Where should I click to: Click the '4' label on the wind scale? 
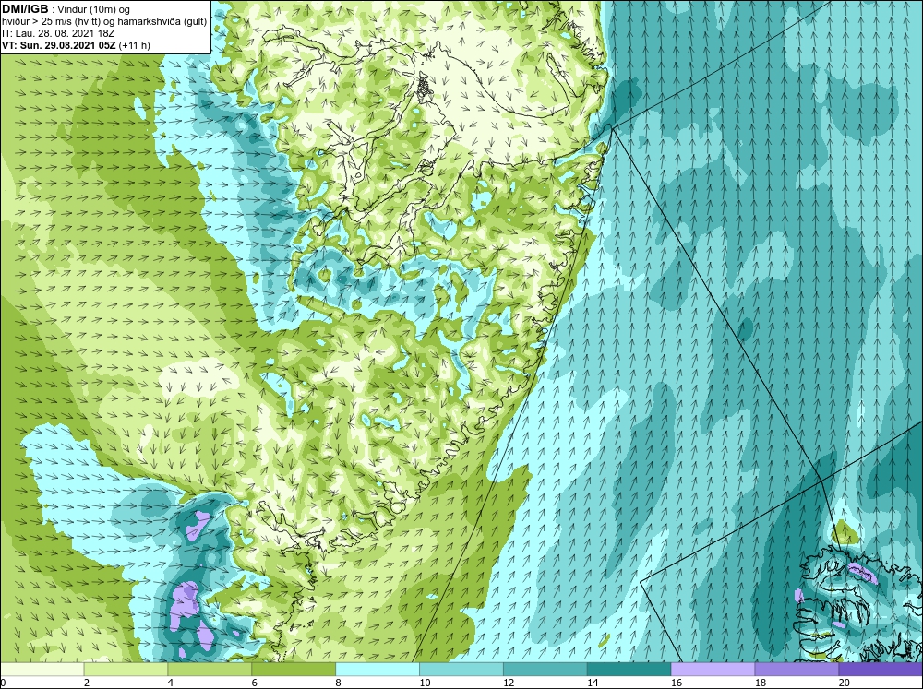pyautogui.click(x=171, y=683)
